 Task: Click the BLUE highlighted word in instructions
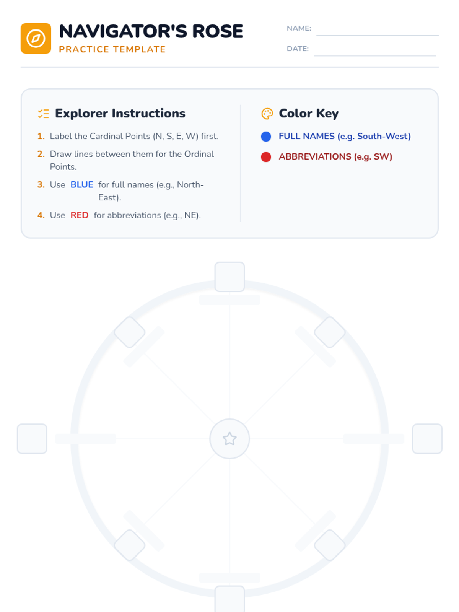click(x=82, y=185)
